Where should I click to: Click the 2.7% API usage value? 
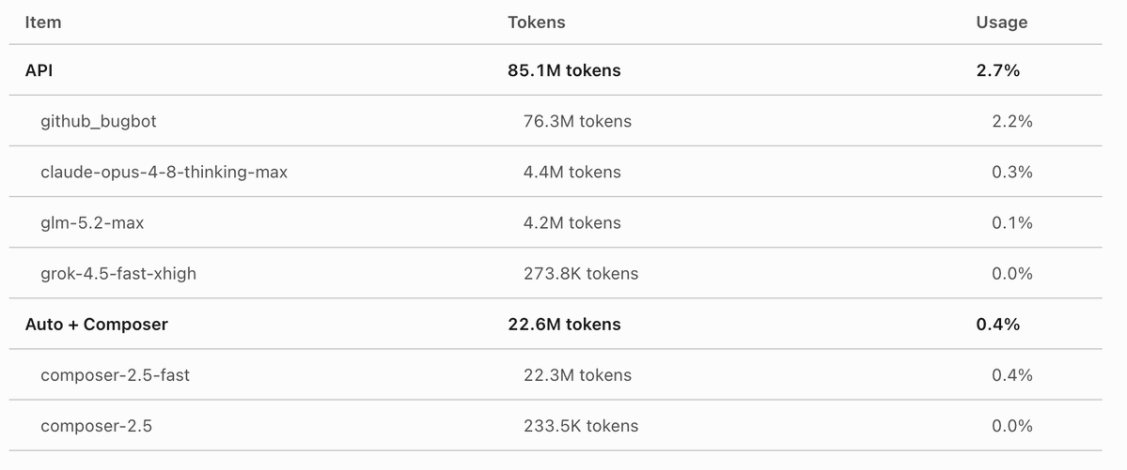click(x=997, y=70)
